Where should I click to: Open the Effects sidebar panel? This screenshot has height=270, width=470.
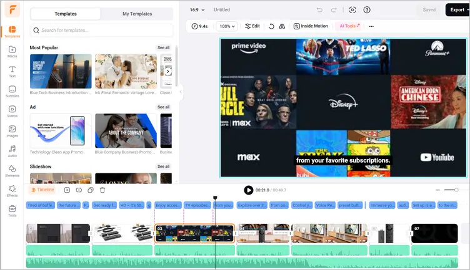point(12,191)
